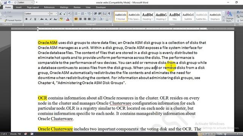Open the Line Spacing dropdown
This screenshot has height=136, width=243.
click(95, 19)
